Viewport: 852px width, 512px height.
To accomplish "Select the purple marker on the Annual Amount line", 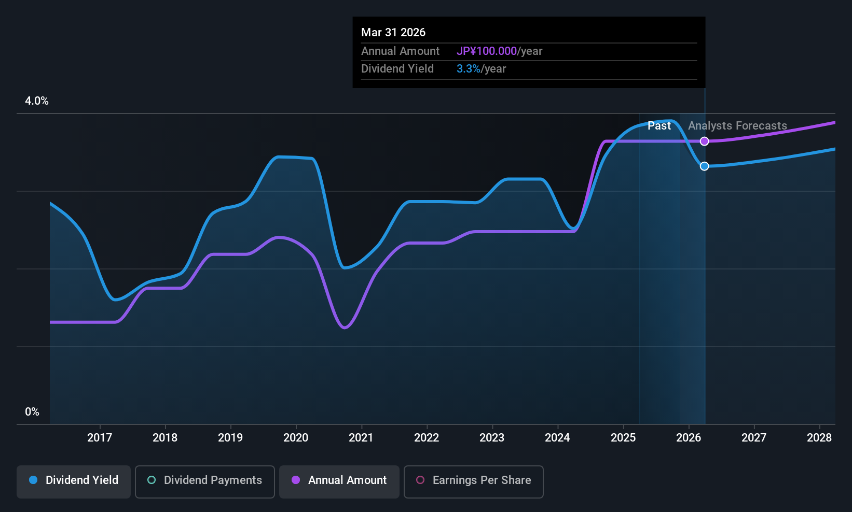I will pyautogui.click(x=704, y=141).
